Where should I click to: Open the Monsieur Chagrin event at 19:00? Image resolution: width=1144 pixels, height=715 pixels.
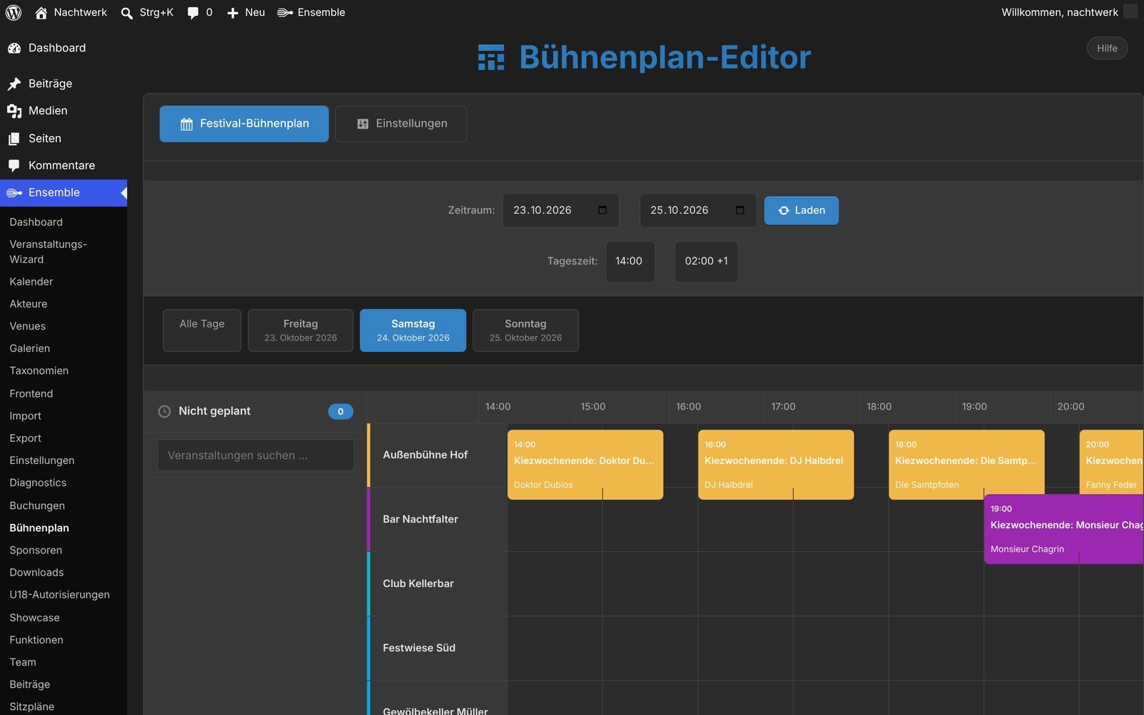pyautogui.click(x=1064, y=529)
